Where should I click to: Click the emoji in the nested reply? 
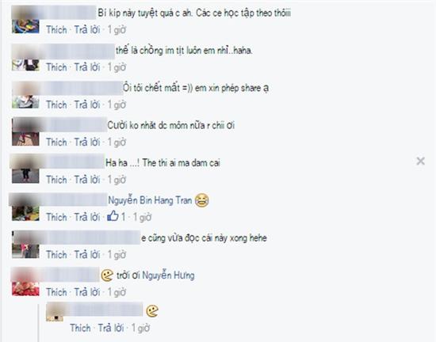152,311
